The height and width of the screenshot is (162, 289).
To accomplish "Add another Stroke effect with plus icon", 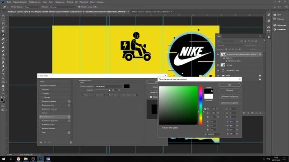I will coord(69,101).
